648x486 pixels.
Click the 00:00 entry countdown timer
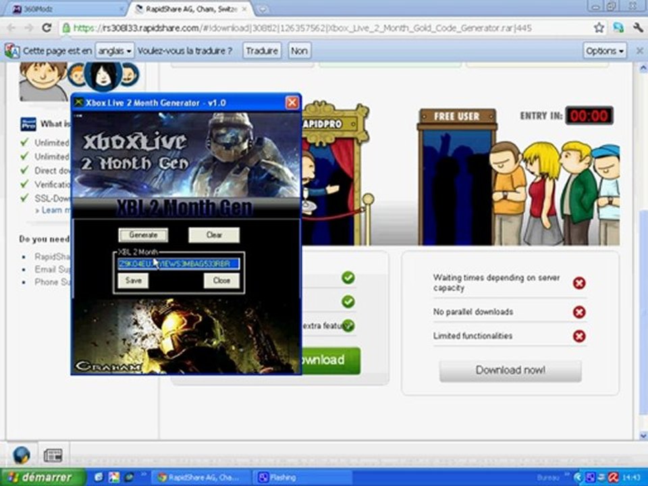589,115
